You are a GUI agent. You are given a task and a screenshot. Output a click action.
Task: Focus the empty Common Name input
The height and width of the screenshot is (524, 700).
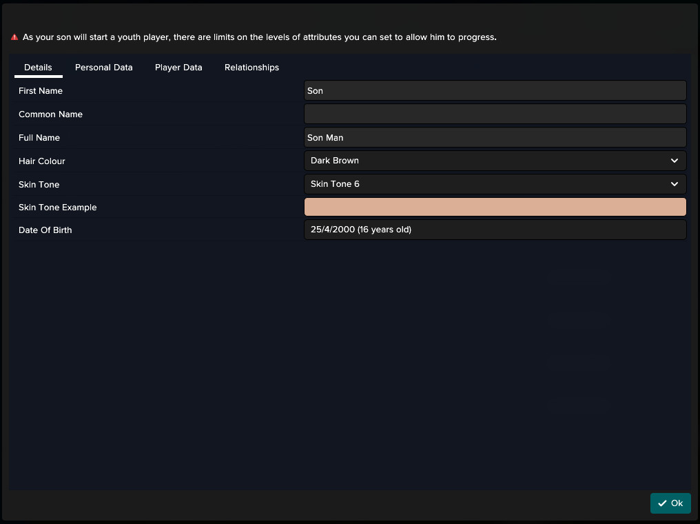pyautogui.click(x=495, y=114)
